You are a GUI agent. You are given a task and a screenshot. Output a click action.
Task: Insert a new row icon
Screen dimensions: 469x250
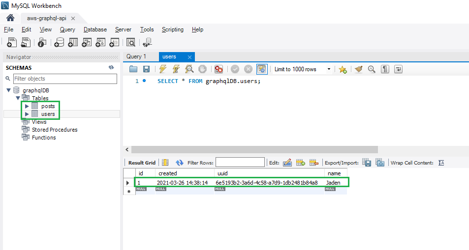pos(300,163)
